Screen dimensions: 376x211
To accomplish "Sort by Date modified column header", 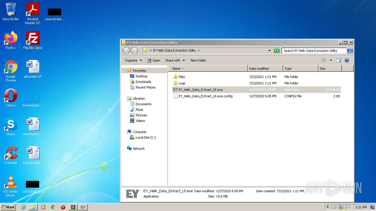I will [265, 69].
